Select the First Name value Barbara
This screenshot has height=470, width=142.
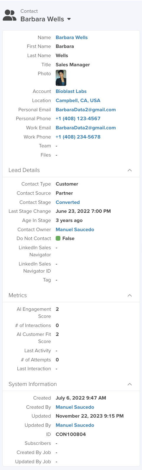[x=65, y=46]
